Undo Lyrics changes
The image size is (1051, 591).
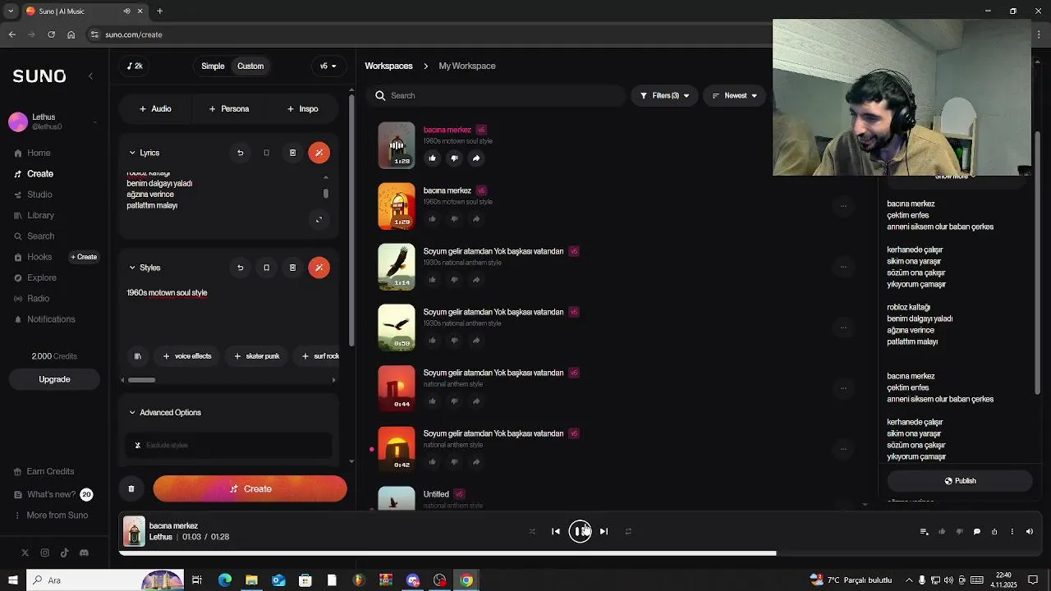tap(240, 153)
